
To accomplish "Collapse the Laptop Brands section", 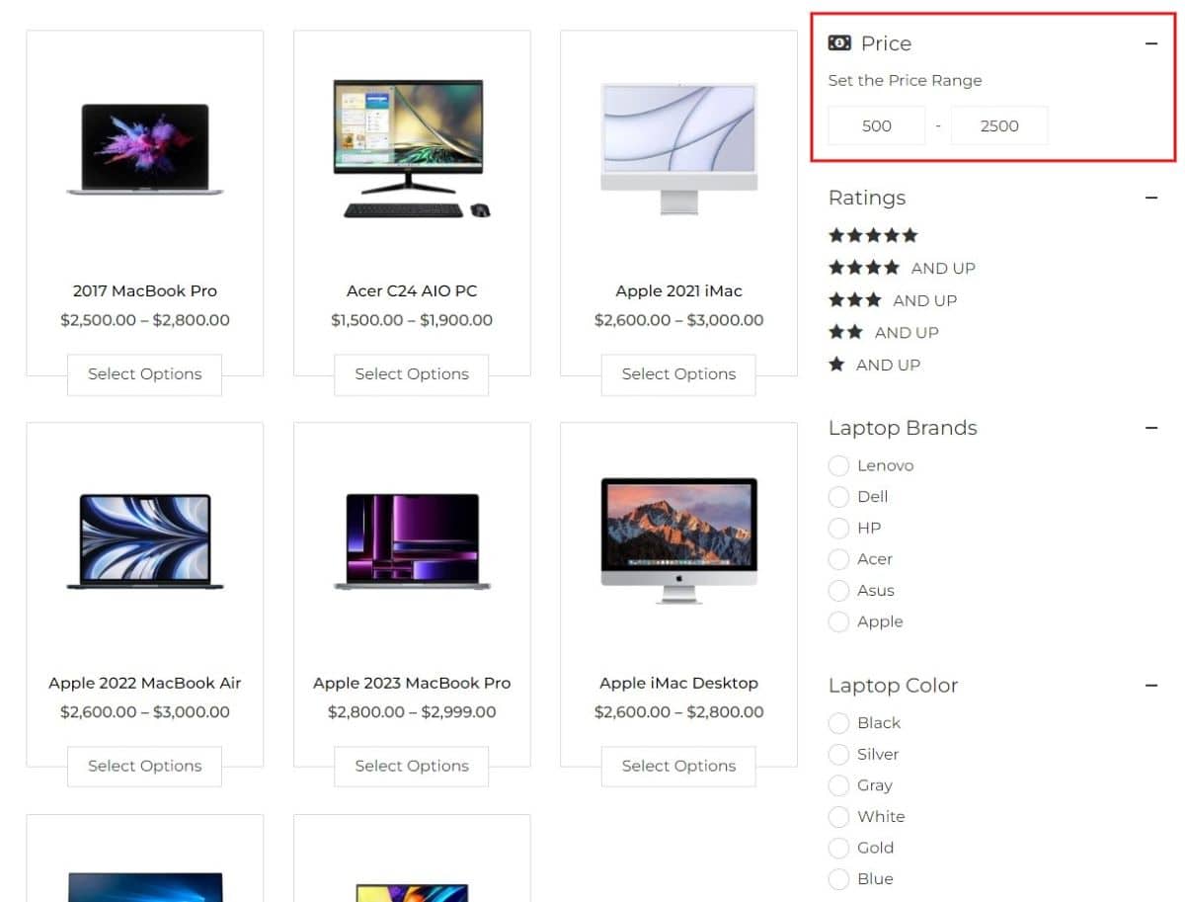I will pos(1150,428).
